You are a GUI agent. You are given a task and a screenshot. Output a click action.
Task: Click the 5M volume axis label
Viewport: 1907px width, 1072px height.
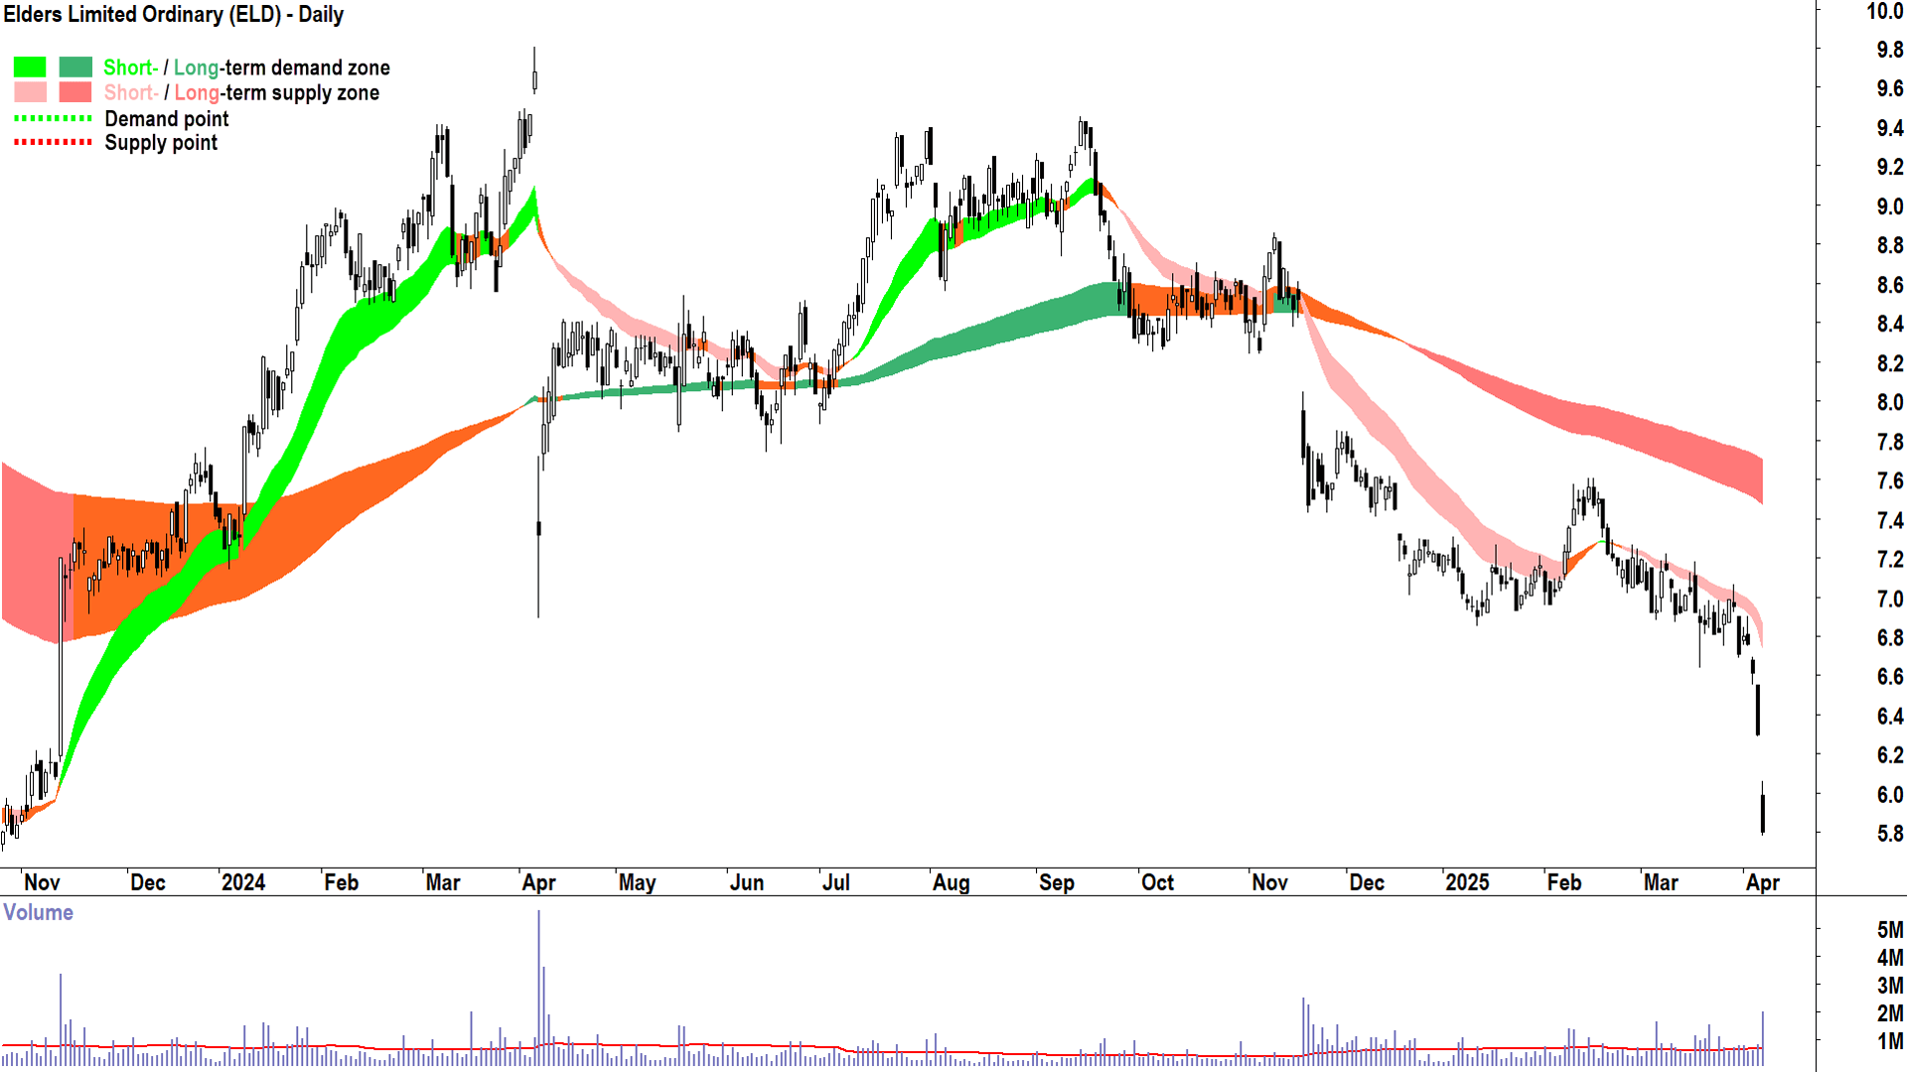tap(1889, 930)
